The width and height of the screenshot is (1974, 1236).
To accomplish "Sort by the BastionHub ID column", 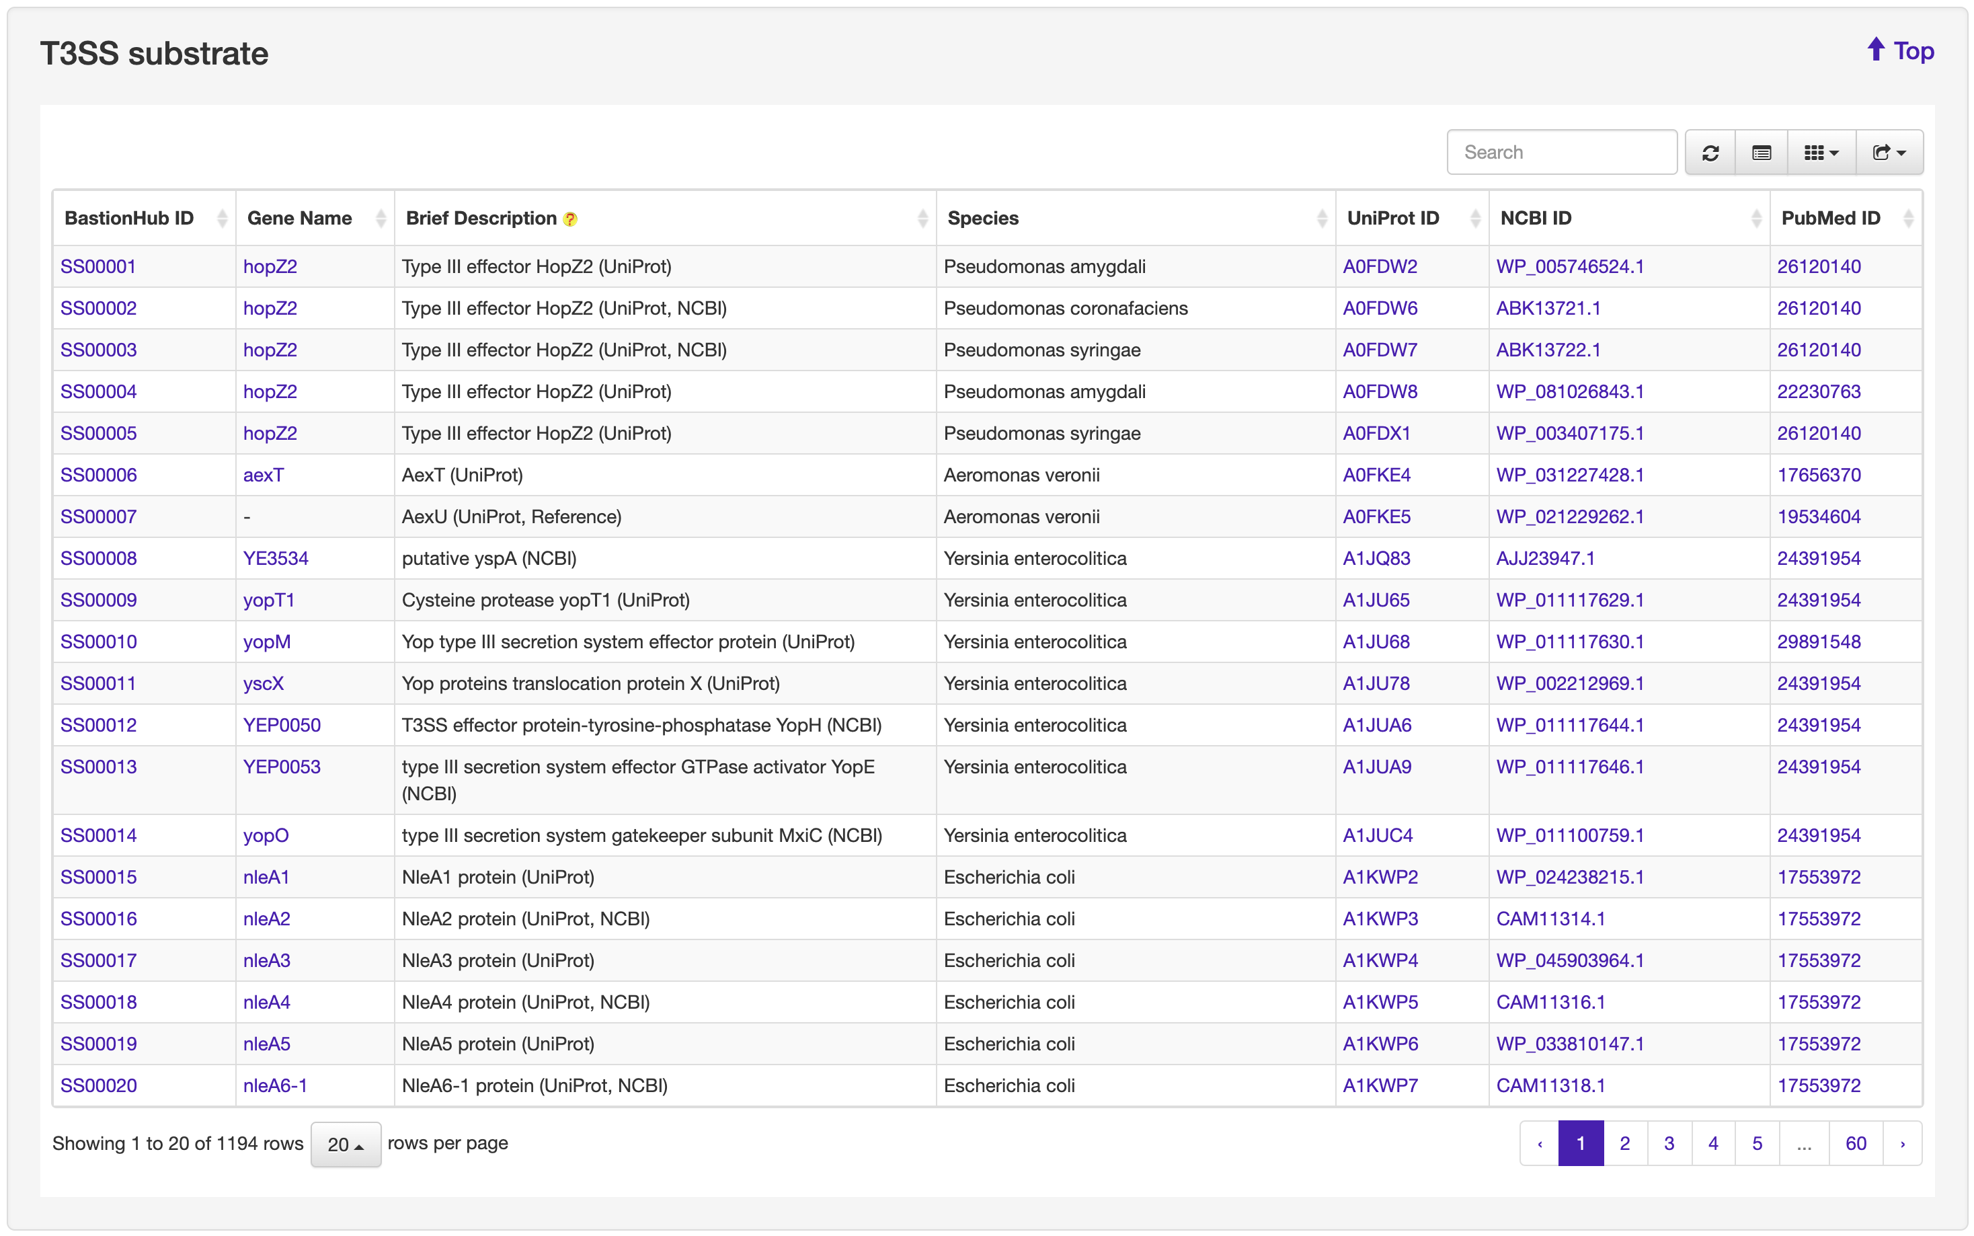I will click(x=221, y=219).
